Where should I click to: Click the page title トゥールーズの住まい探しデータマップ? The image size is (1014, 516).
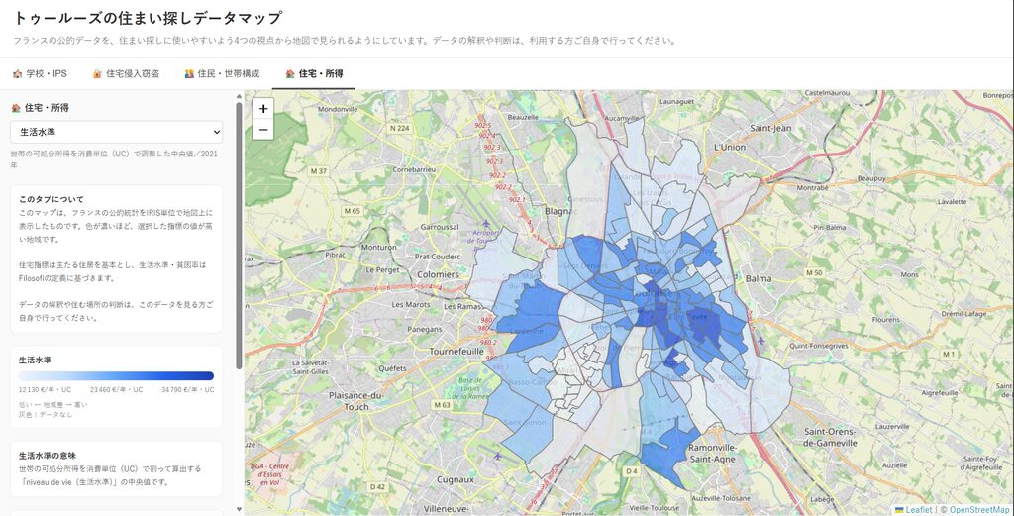tap(148, 18)
